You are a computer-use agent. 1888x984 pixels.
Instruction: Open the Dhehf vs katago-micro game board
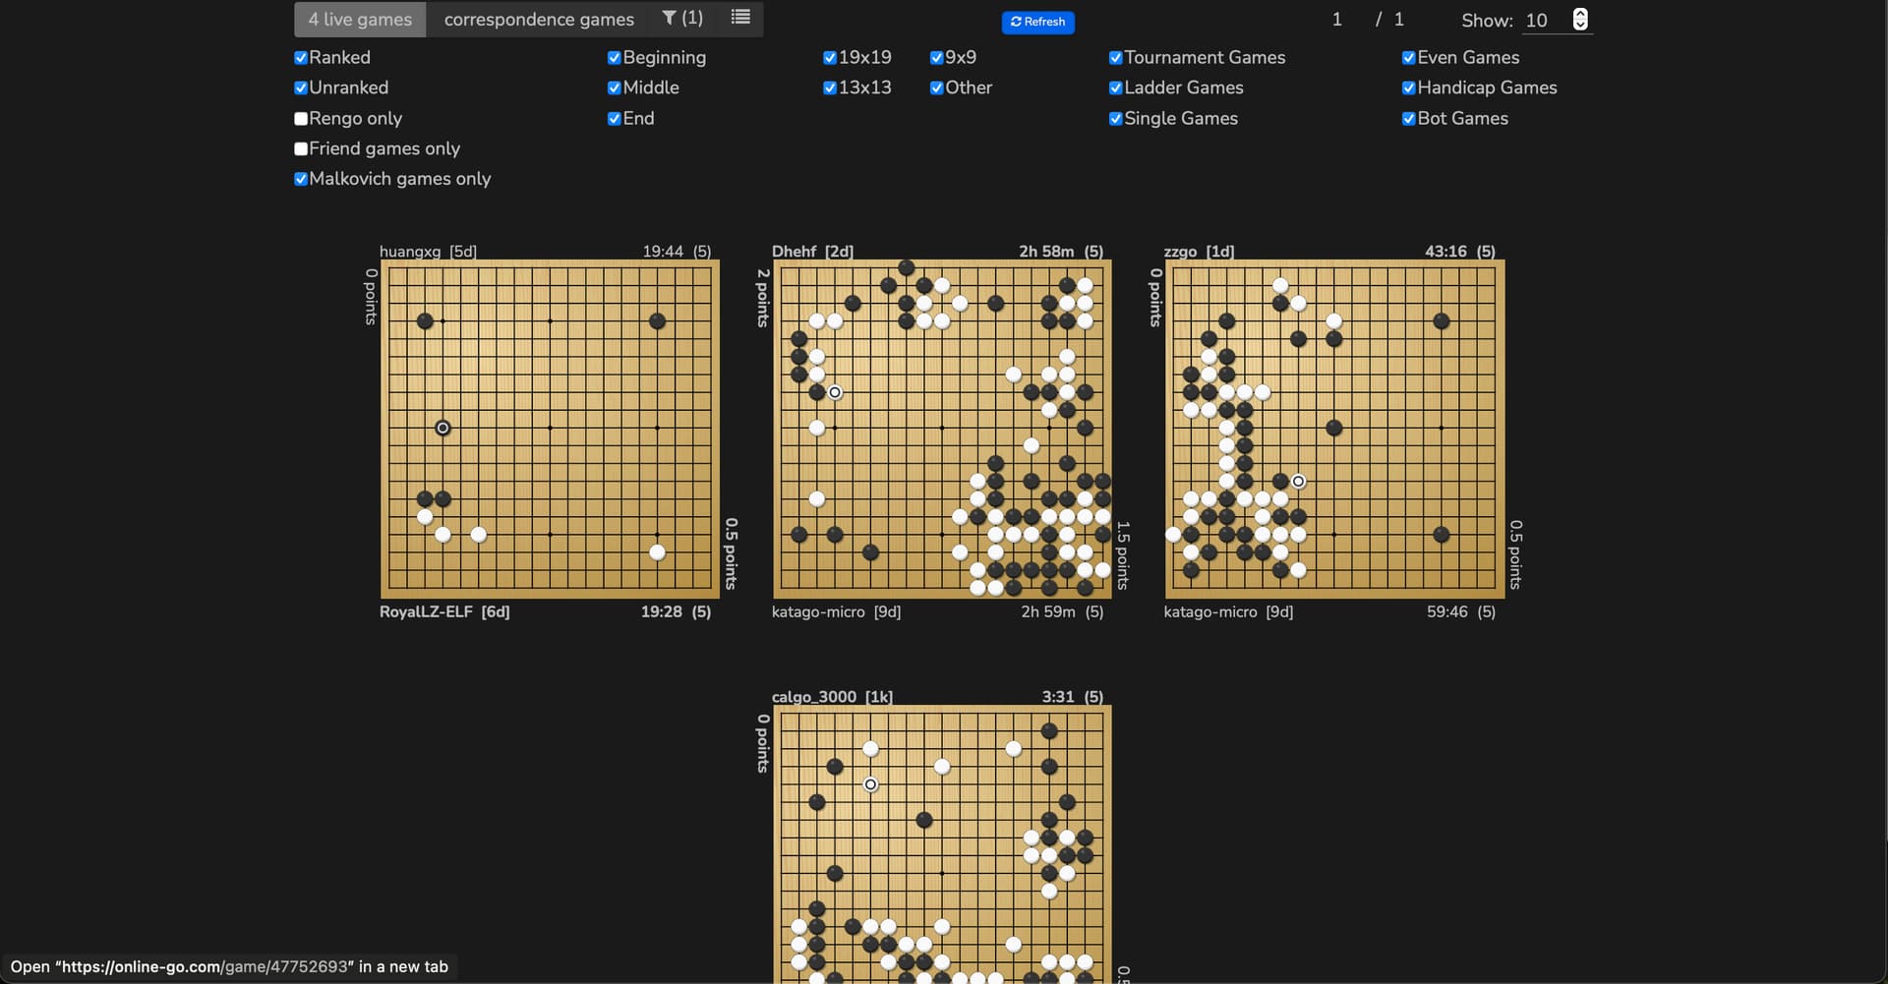point(942,429)
